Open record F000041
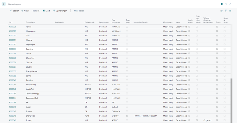This screenshot has width=237, height=125. (x=13, y=85)
